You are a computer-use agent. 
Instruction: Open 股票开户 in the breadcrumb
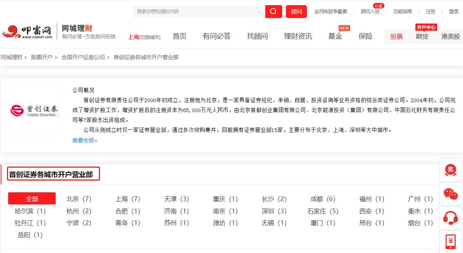pos(41,57)
